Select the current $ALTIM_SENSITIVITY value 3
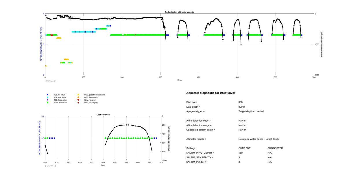This screenshot has width=347, height=180. (239, 157)
